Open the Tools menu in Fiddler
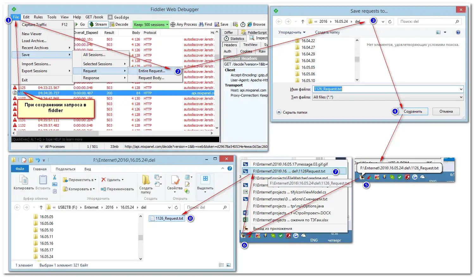 click(52, 17)
